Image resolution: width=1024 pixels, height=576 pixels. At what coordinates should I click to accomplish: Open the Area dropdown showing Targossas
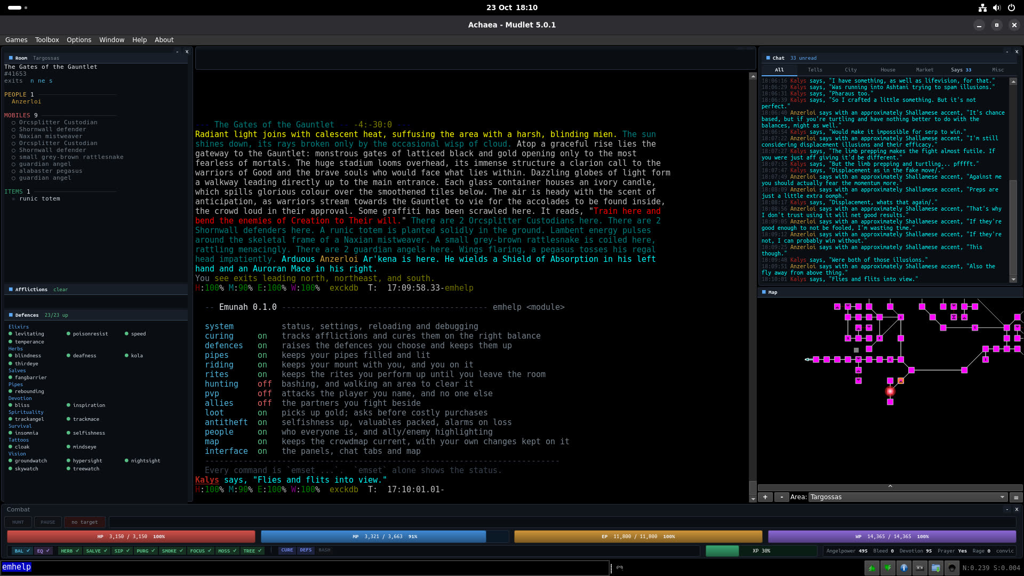click(x=907, y=497)
